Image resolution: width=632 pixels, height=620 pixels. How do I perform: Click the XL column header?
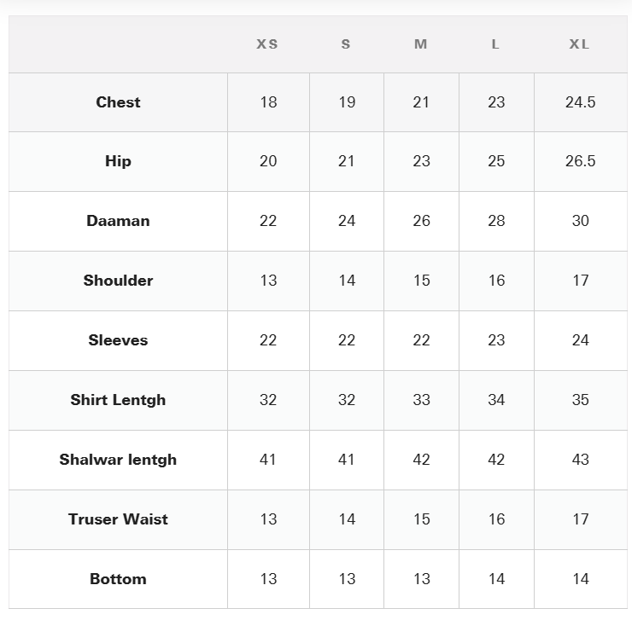(x=580, y=44)
